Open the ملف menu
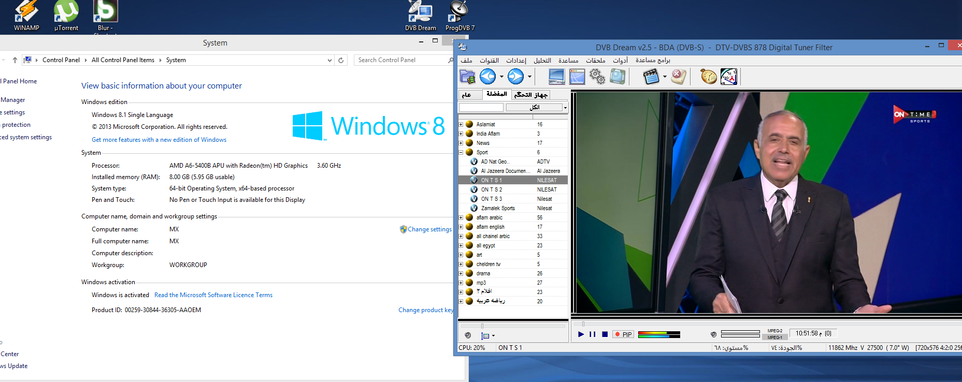The image size is (962, 382). (466, 61)
